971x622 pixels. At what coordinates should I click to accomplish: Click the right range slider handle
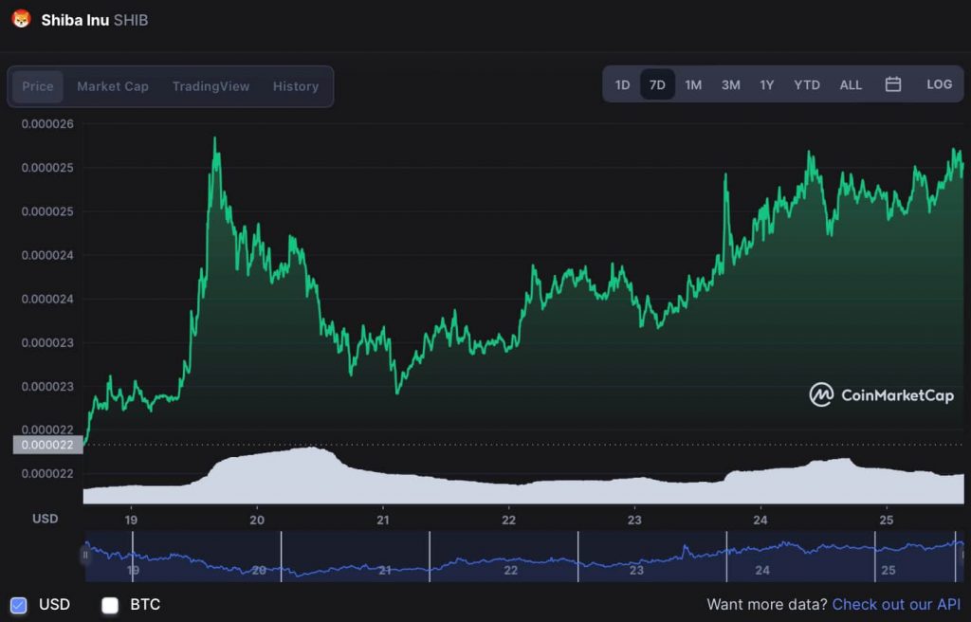pyautogui.click(x=961, y=556)
